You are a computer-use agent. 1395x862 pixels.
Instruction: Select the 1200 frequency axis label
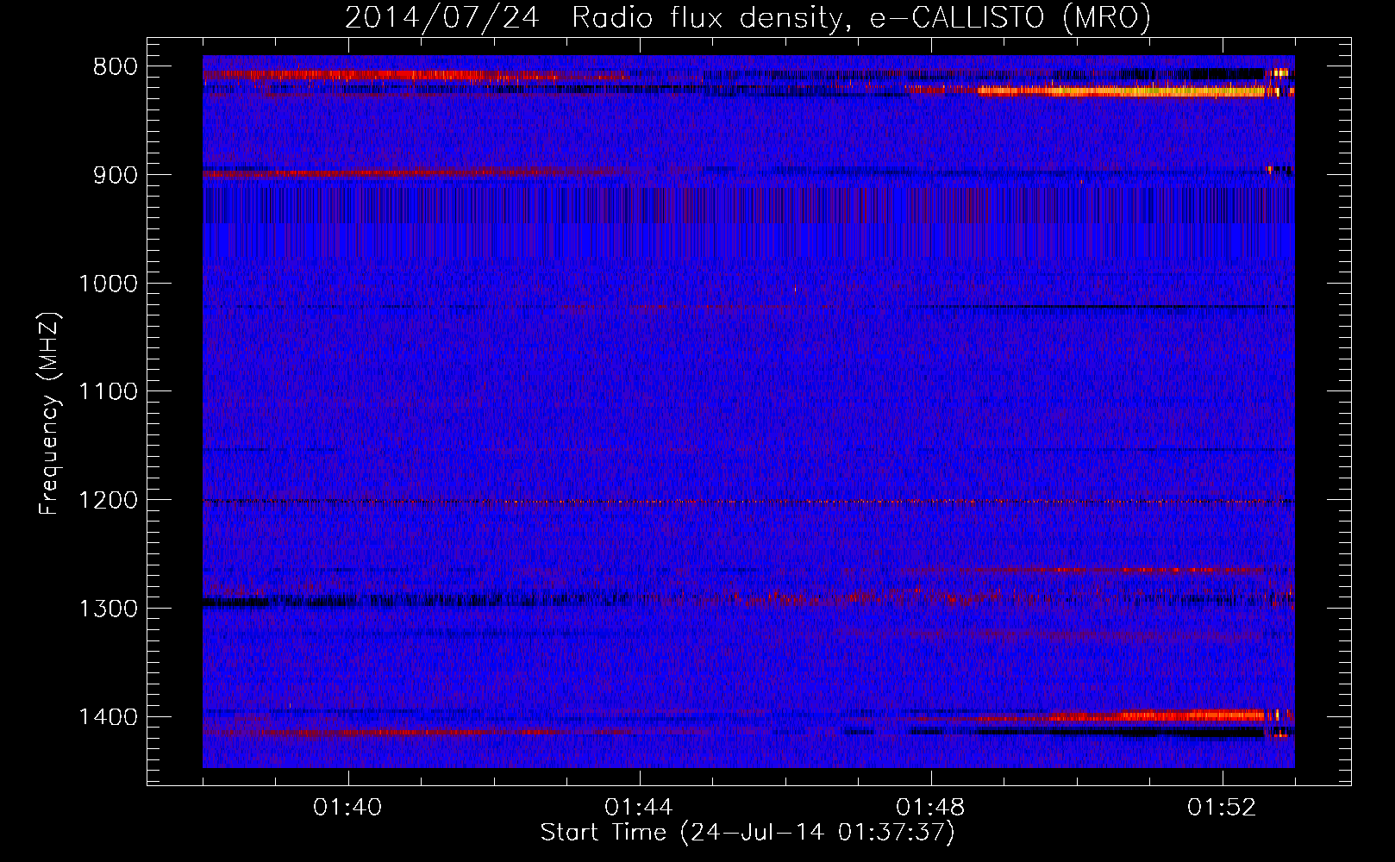click(108, 501)
